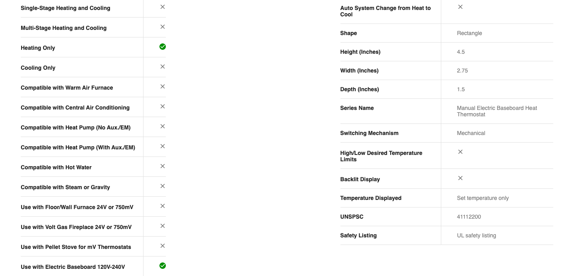
Task: Click the X mark for Compatible with Hot Water
Action: [163, 166]
